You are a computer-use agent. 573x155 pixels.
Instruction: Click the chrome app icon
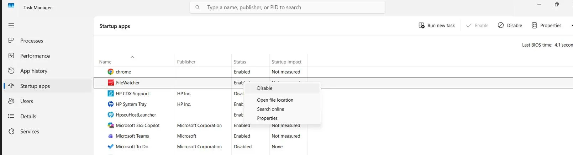pos(111,72)
